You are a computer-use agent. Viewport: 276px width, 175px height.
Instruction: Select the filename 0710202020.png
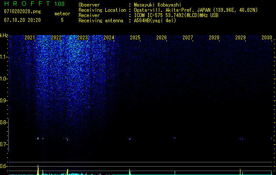click(x=22, y=11)
